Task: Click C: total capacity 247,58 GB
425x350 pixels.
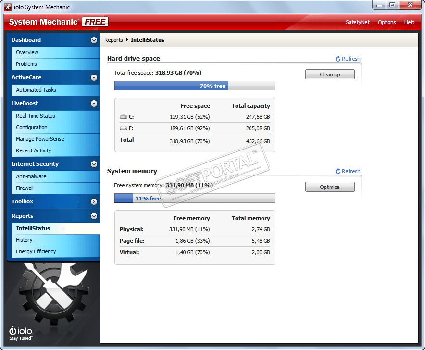Action: coord(258,117)
